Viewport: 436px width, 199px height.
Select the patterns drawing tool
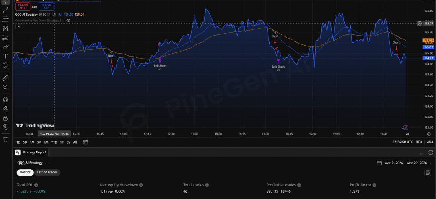[x=5, y=28]
